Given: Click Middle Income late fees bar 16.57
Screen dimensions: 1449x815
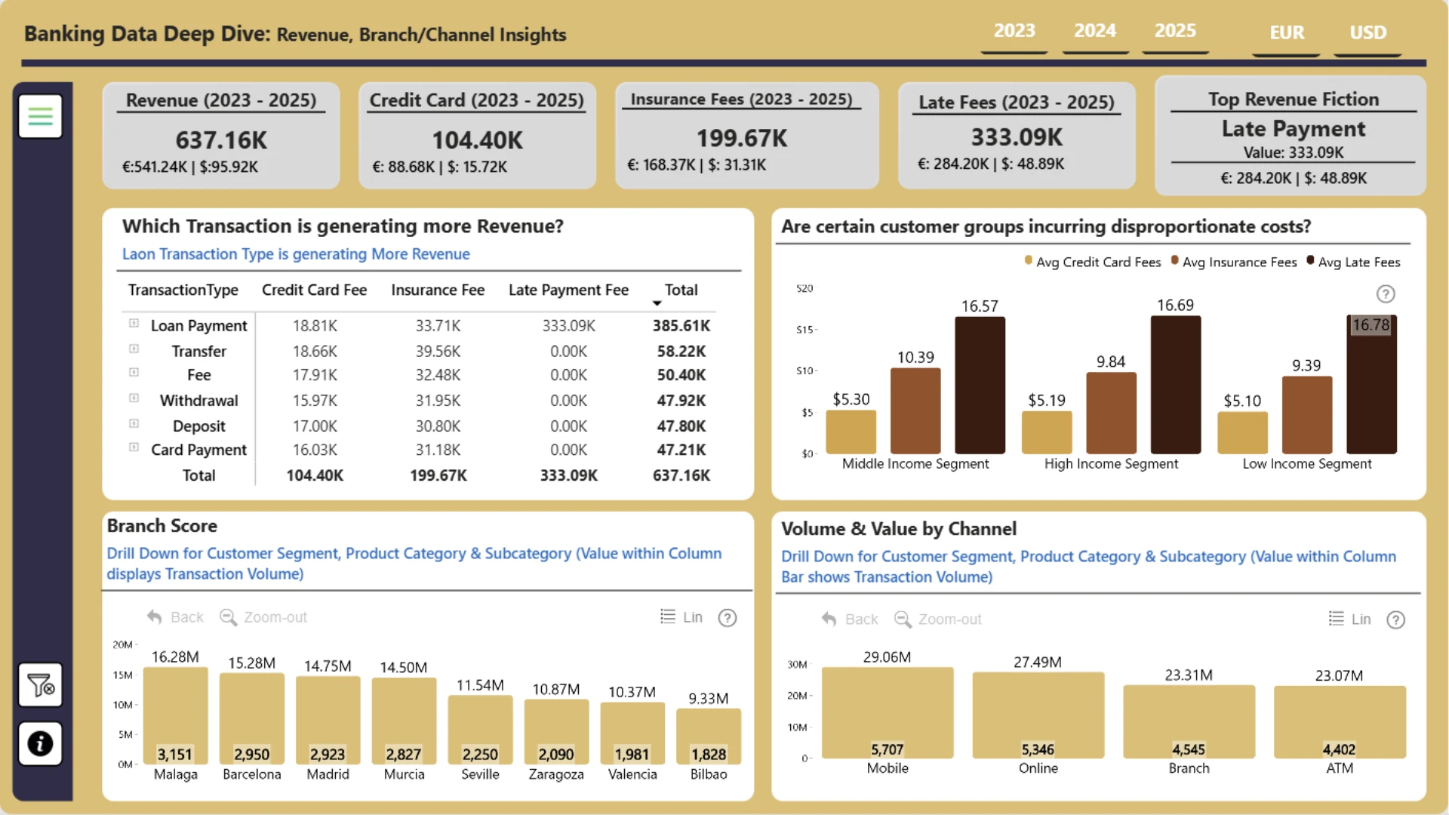Looking at the screenshot, I should tap(980, 385).
